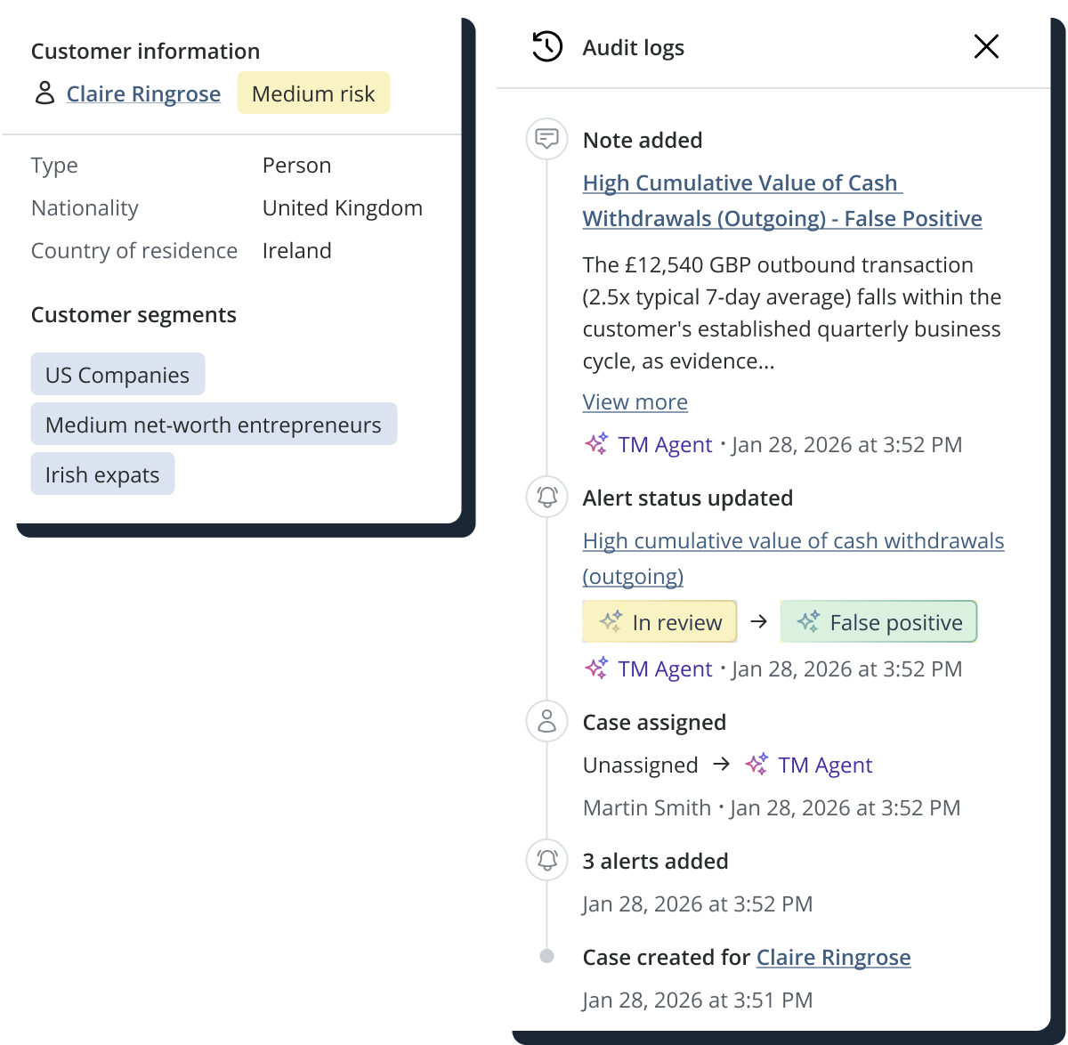
Task: Click the Case assigned person icon
Action: [546, 722]
